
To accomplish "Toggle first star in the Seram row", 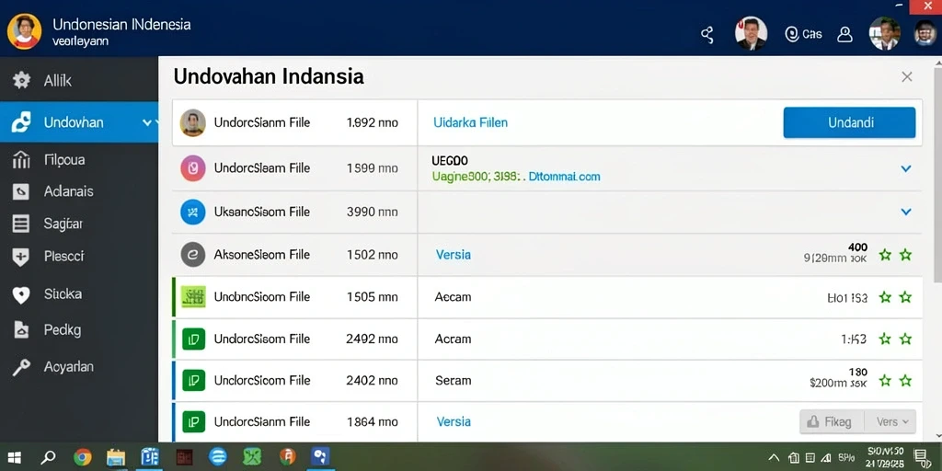I will [885, 380].
